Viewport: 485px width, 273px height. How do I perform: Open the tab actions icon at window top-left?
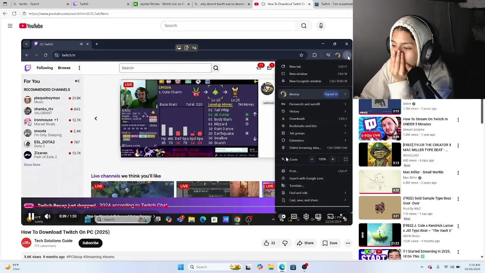click(x=5, y=4)
